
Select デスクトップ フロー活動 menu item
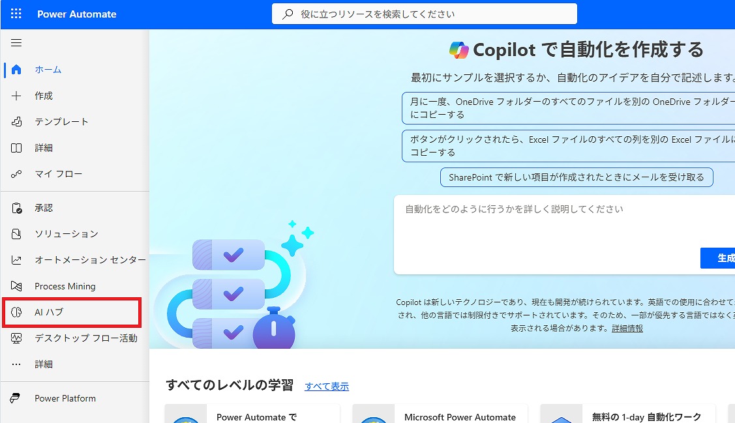point(85,338)
